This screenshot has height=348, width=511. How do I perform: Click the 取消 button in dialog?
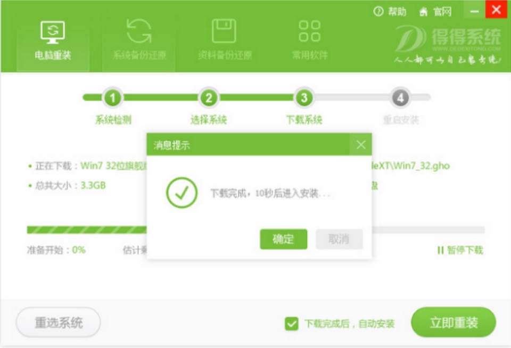pos(339,239)
